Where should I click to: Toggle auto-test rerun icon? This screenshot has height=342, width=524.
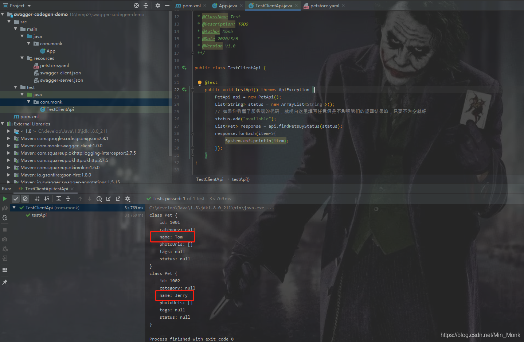pyautogui.click(x=5, y=218)
